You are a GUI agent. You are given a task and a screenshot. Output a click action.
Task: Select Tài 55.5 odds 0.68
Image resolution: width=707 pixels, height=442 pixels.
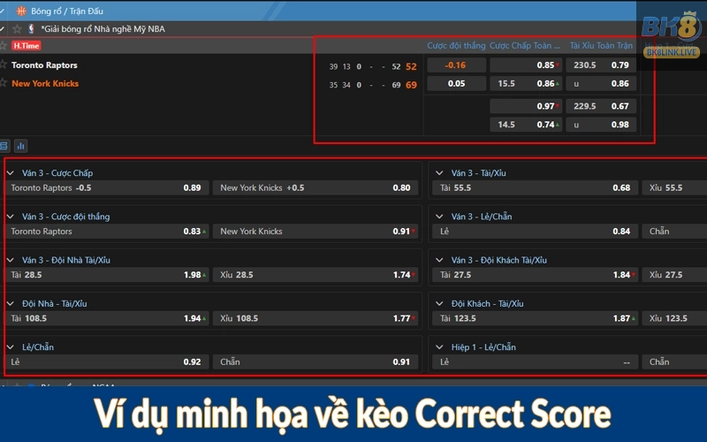point(535,187)
